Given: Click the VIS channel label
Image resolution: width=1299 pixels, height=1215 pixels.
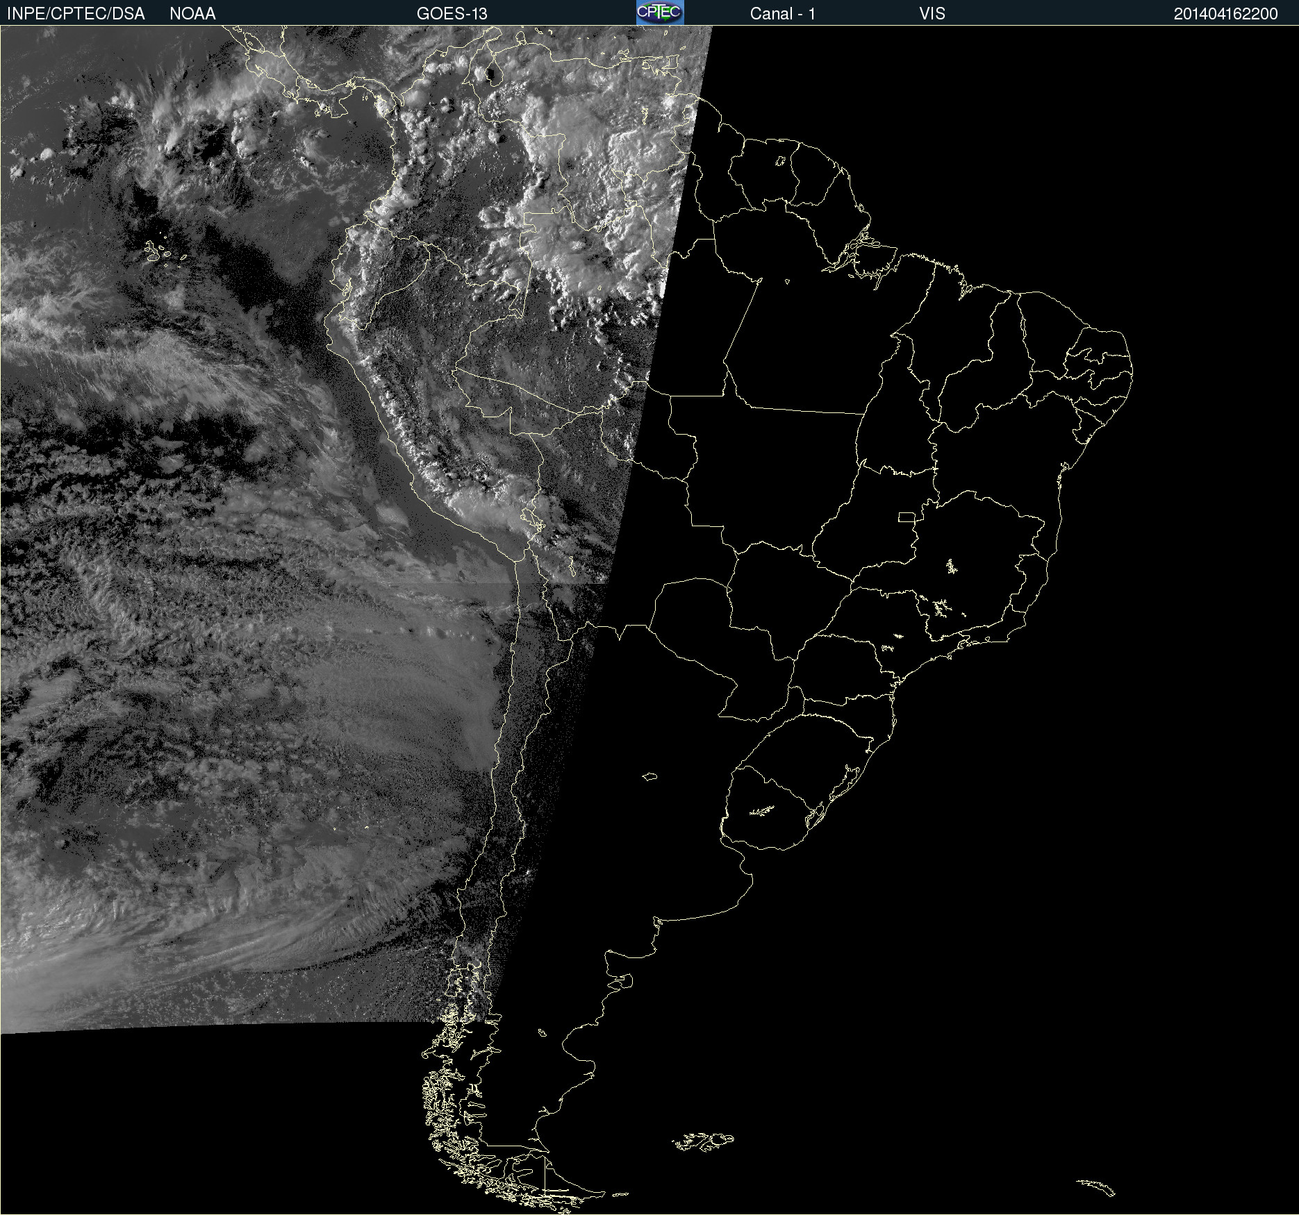Looking at the screenshot, I should tap(932, 14).
